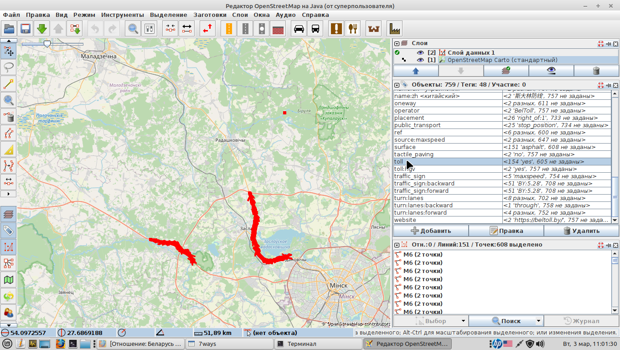The image size is (620, 350).
Task: Toggle visibility of Слой данных 1 layer
Action: point(420,52)
